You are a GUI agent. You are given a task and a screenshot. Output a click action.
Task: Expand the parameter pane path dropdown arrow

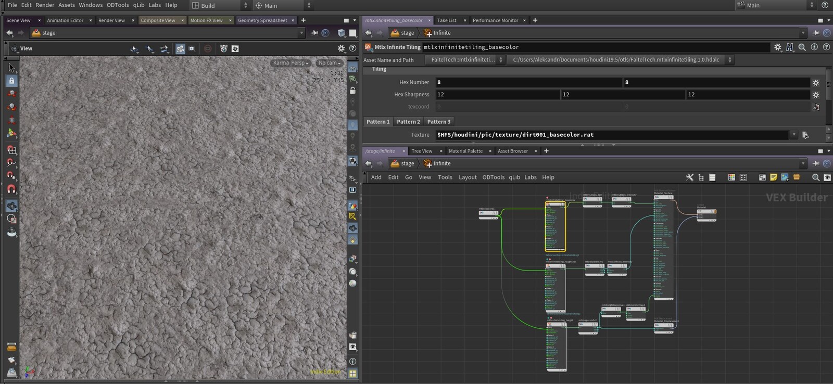click(803, 33)
